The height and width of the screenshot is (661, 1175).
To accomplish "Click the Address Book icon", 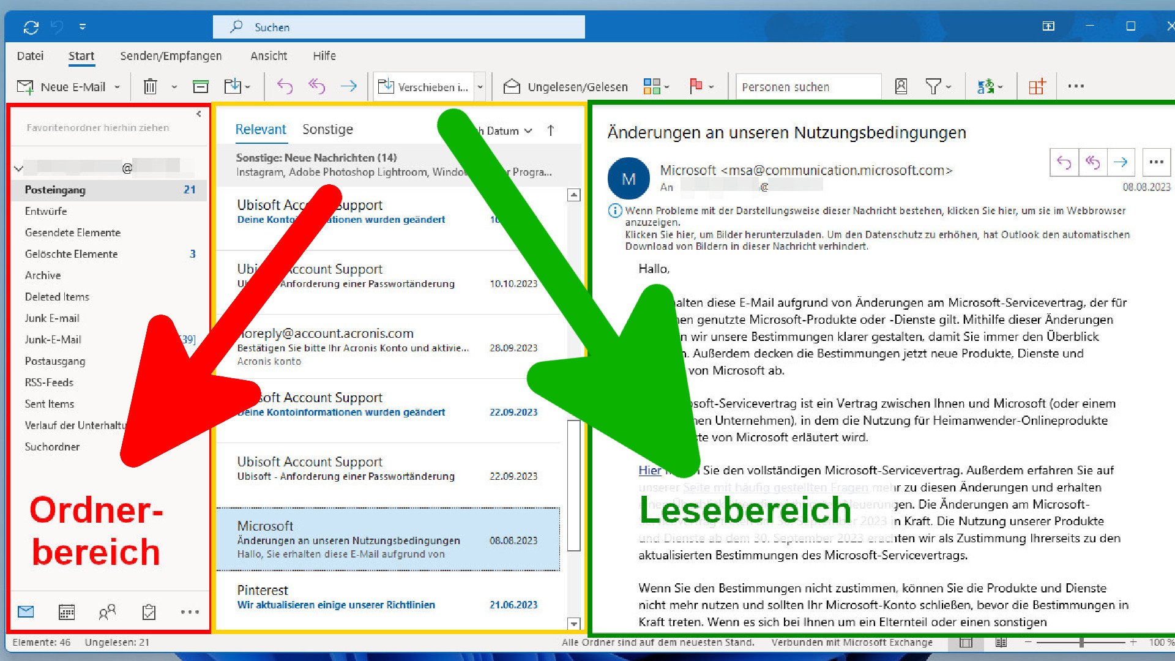I will coord(901,87).
